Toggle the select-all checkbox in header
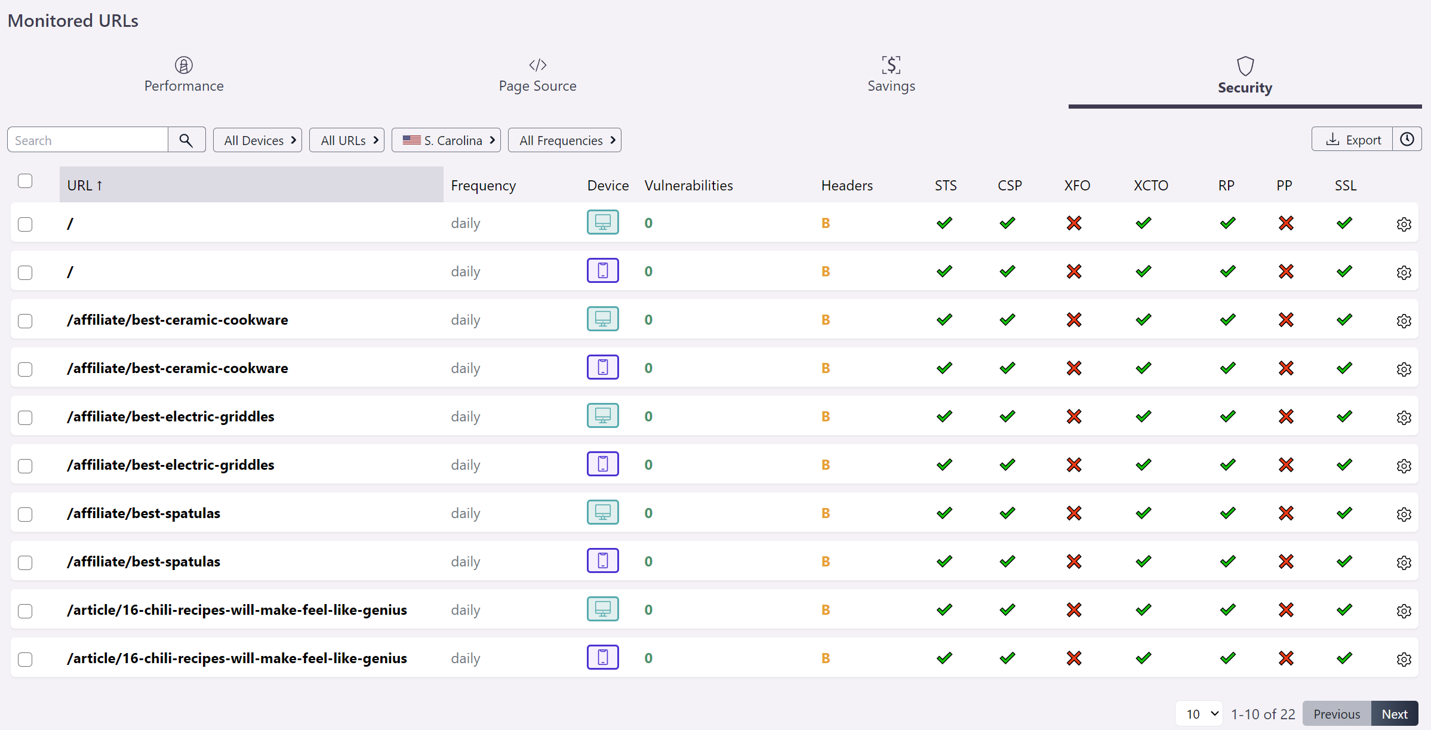Image resolution: width=1431 pixels, height=730 pixels. click(25, 181)
